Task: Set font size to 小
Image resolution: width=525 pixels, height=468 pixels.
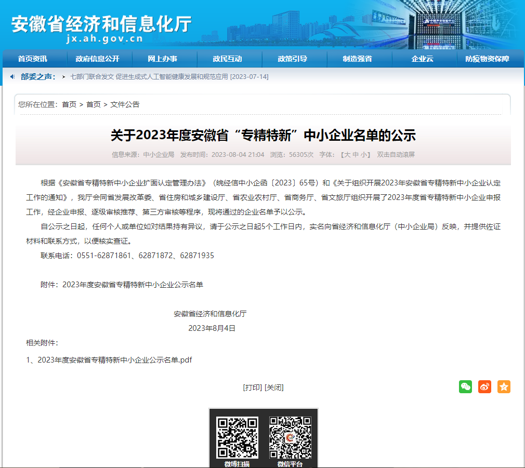Action: [x=364, y=155]
